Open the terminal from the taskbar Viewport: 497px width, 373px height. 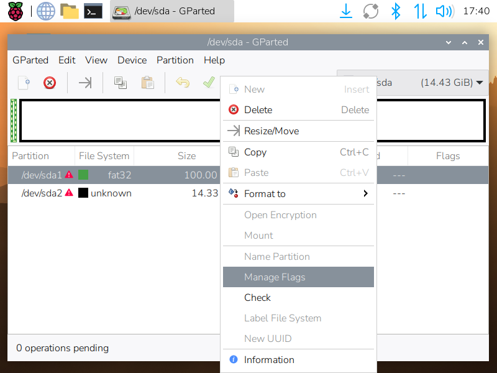click(93, 11)
